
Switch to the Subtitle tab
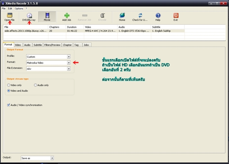click(38, 45)
